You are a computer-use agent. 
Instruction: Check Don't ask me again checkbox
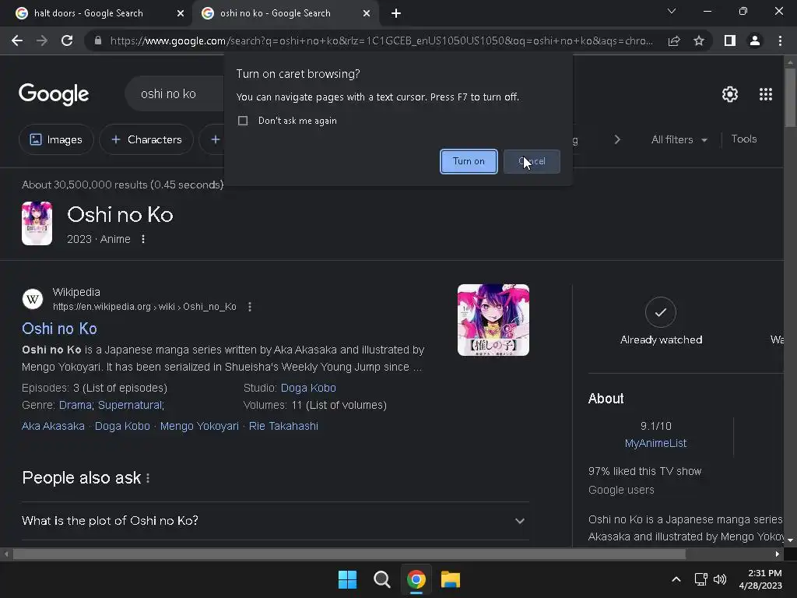click(243, 121)
